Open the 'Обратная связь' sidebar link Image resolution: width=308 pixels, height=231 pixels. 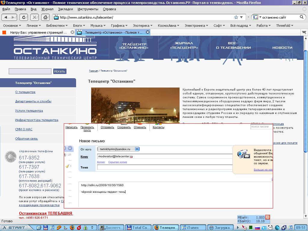[26, 139]
